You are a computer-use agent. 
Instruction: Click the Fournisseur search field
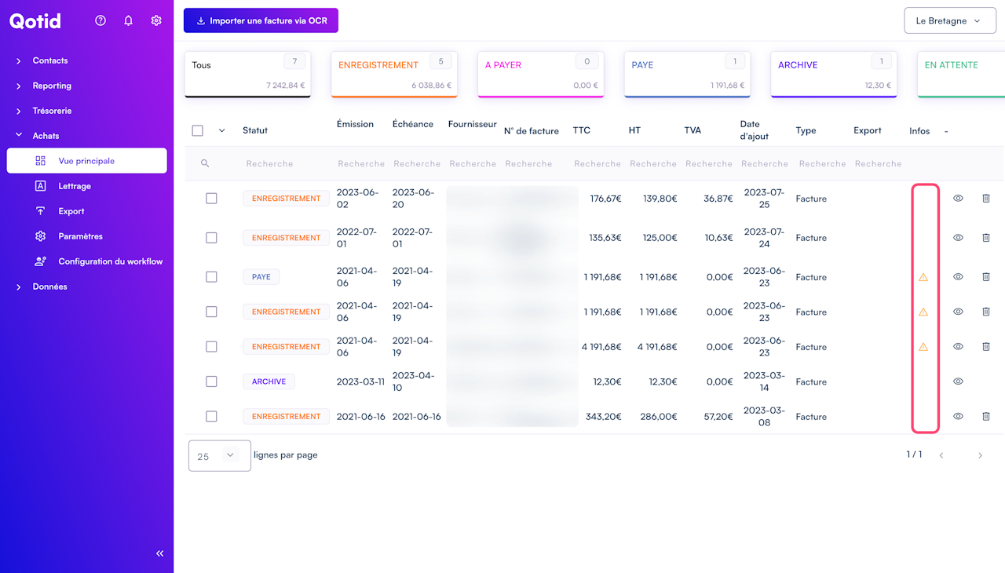(x=473, y=164)
